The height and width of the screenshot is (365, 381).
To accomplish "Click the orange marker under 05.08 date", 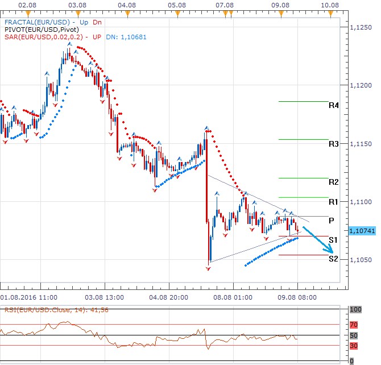I will [177, 13].
